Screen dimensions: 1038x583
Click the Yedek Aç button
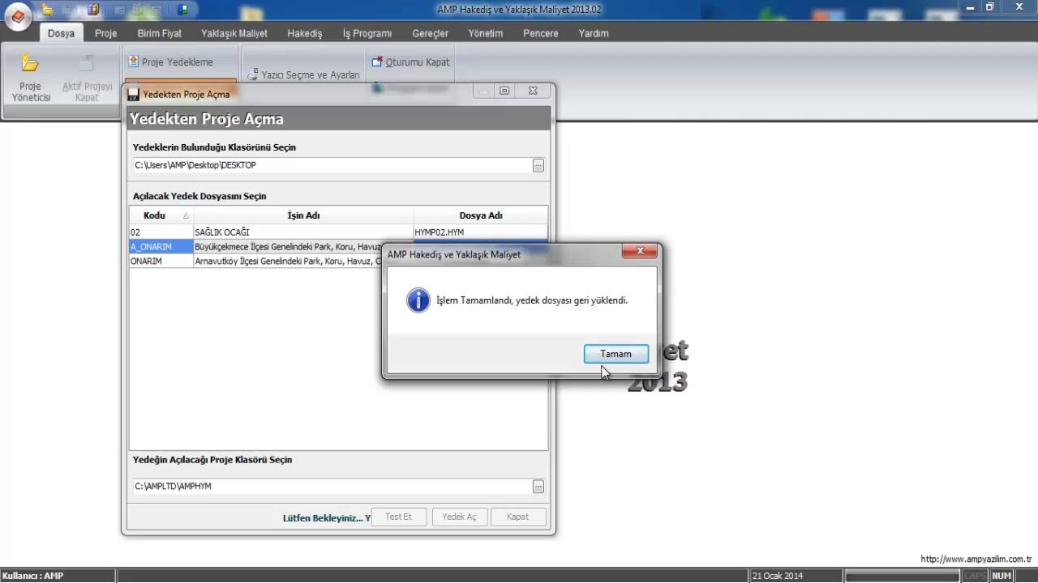[x=459, y=517]
